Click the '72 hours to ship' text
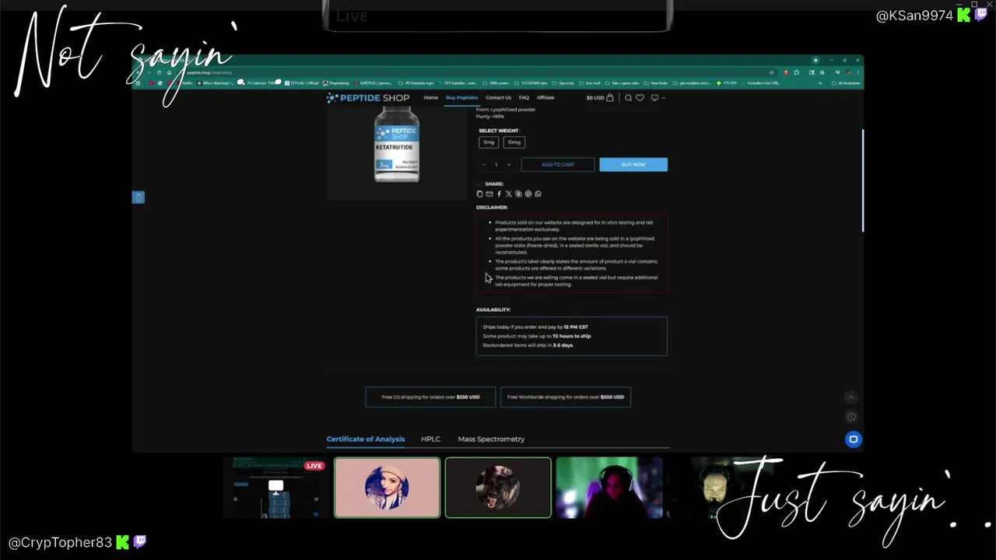The width and height of the screenshot is (996, 560). (x=572, y=336)
